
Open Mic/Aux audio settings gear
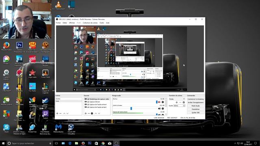162,102
